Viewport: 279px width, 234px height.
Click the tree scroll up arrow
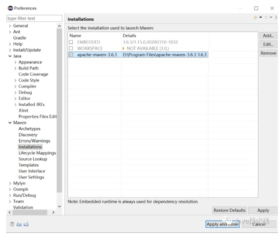(x=60, y=26)
